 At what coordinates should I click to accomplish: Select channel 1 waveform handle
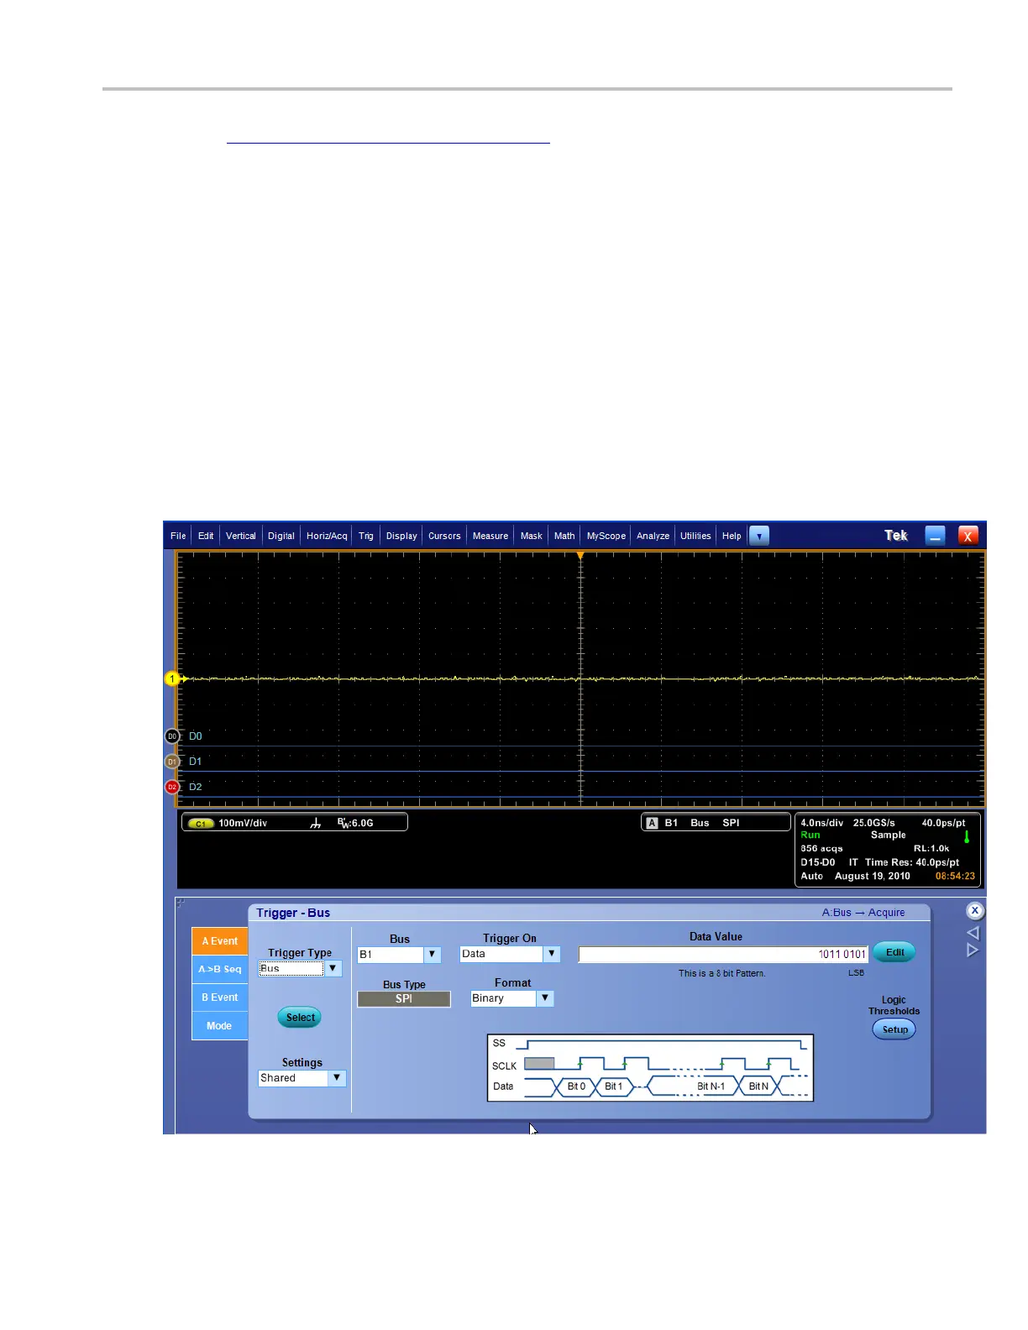click(x=172, y=678)
